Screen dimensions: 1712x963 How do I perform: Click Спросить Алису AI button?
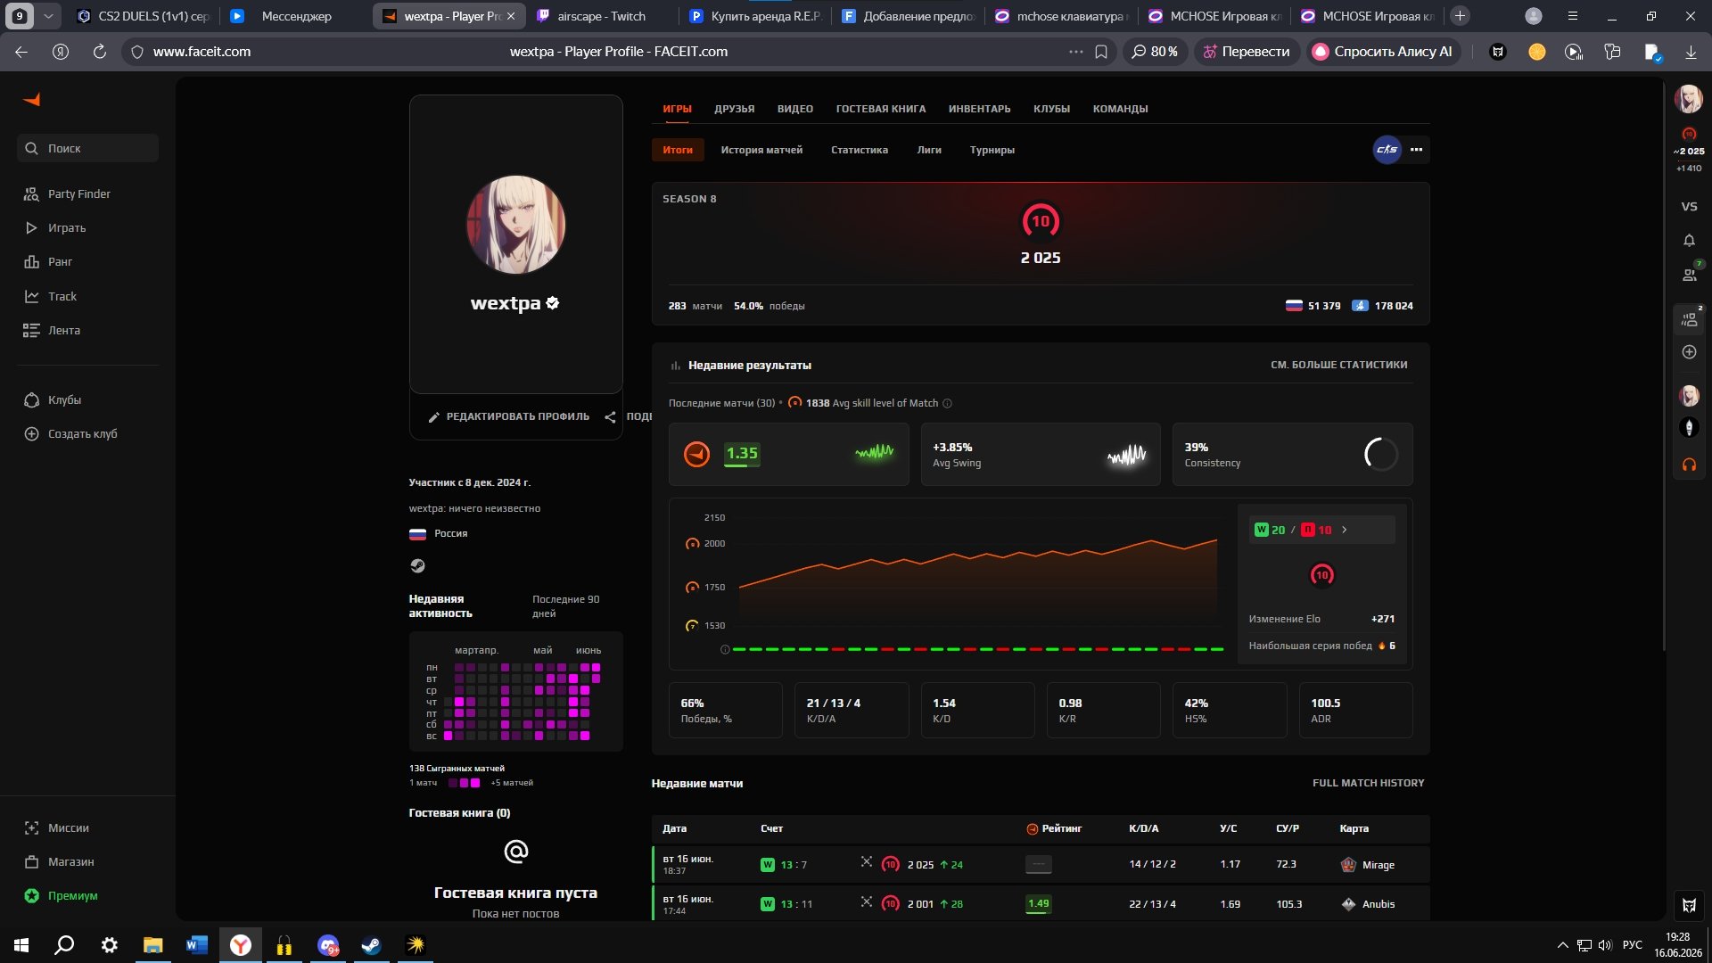tap(1382, 52)
